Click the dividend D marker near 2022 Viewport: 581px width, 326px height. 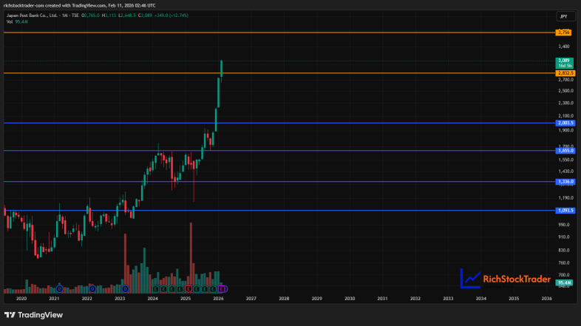(92, 288)
